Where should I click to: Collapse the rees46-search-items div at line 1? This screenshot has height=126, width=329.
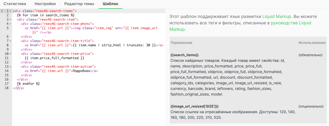click(x=10, y=11)
